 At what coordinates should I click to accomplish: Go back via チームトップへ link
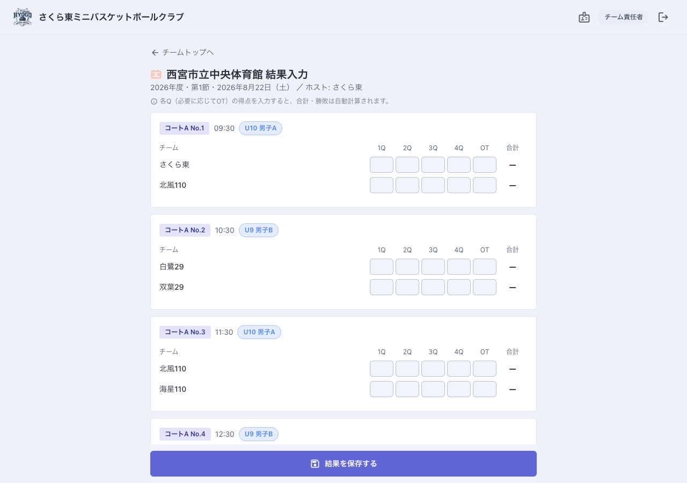[x=182, y=53]
